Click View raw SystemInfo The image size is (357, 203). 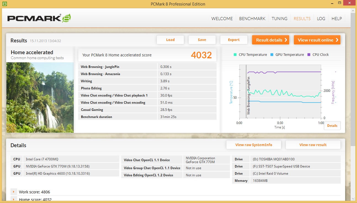tap(254, 145)
